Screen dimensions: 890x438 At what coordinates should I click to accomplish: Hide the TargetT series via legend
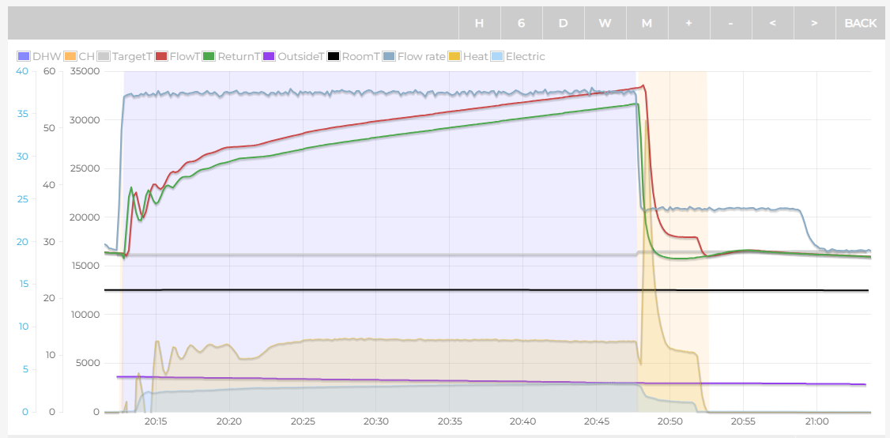tap(124, 57)
